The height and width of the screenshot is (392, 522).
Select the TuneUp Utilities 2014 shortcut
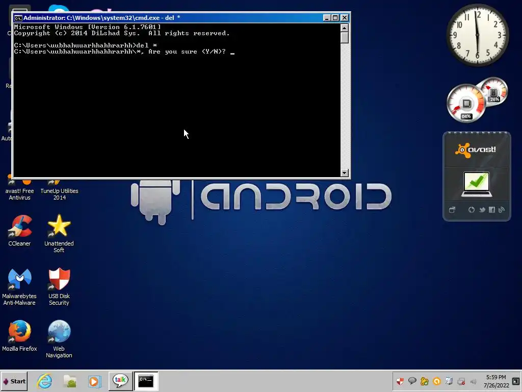(x=59, y=191)
